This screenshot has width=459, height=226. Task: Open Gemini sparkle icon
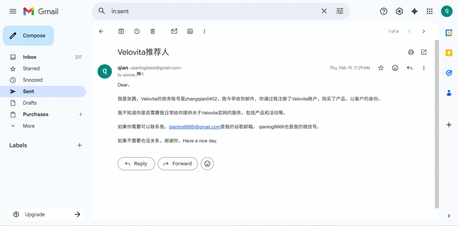415,11
